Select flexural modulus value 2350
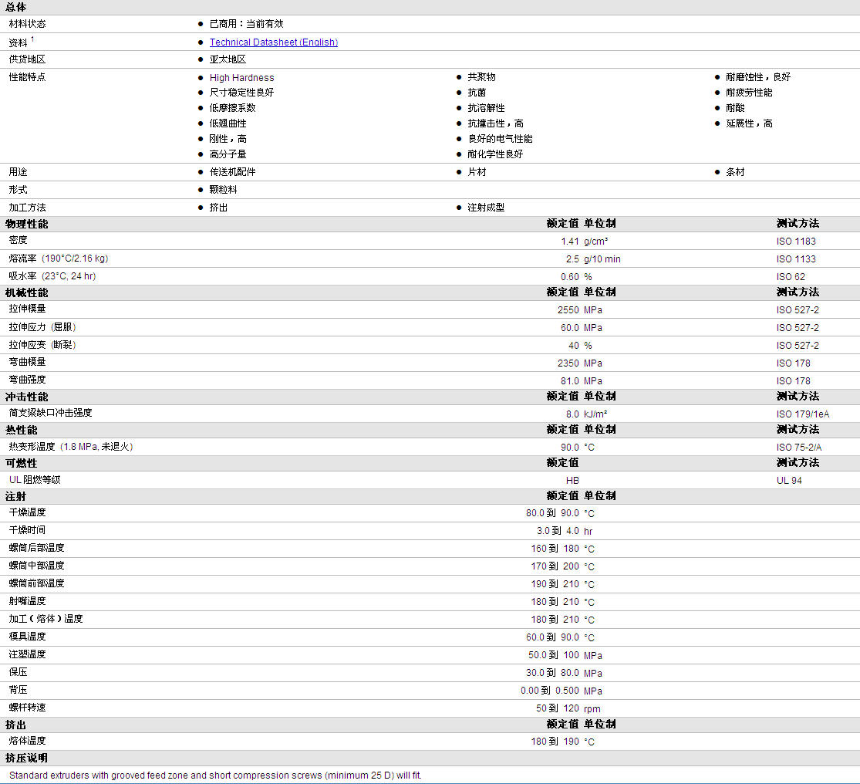The height and width of the screenshot is (784, 860). 568,363
